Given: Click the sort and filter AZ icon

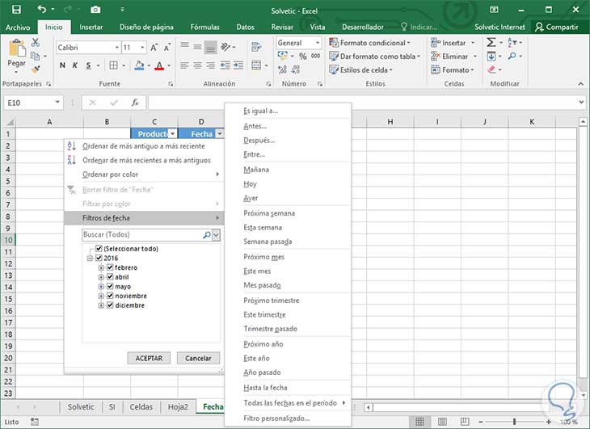Looking at the screenshot, I should click(x=512, y=43).
